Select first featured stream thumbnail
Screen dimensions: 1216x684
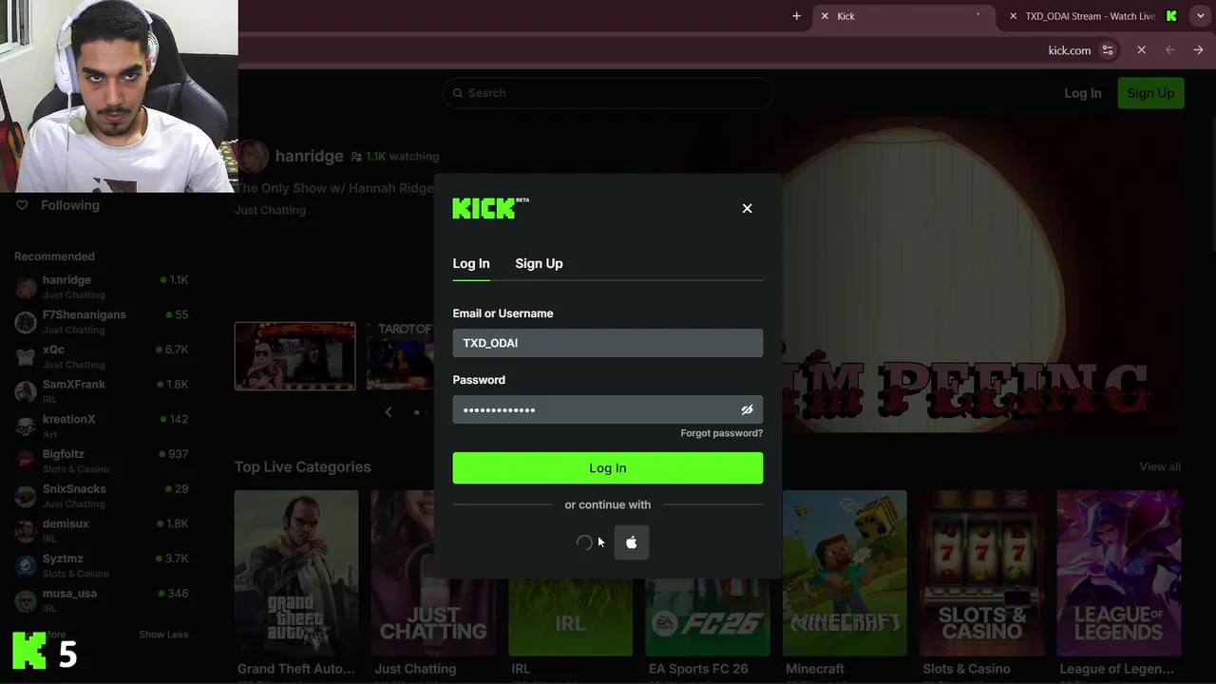click(294, 356)
